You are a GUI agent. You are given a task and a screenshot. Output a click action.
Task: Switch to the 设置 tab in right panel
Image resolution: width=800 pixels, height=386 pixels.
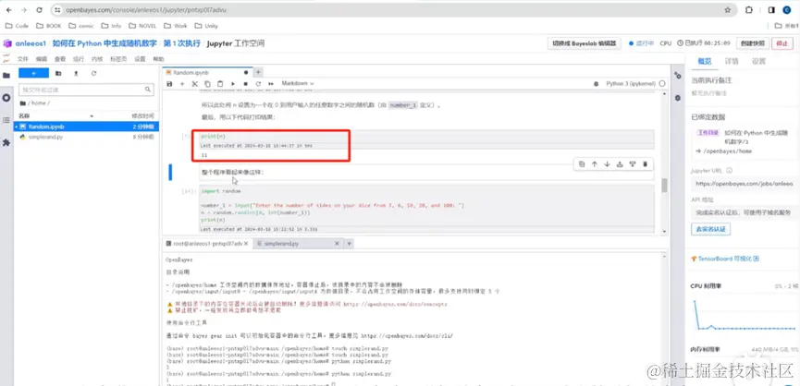tap(758, 61)
